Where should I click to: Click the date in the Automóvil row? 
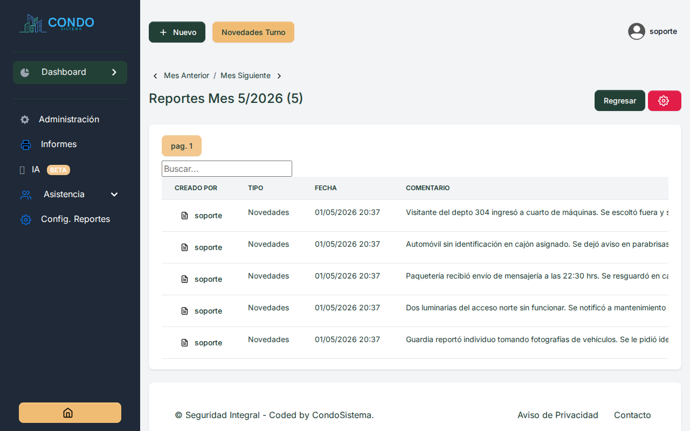coord(347,244)
